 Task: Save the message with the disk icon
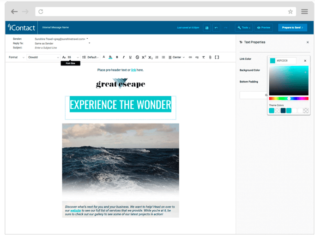[207, 28]
